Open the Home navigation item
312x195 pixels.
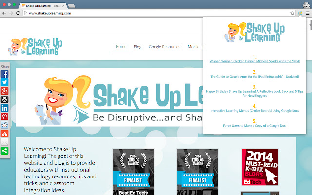click(x=121, y=47)
